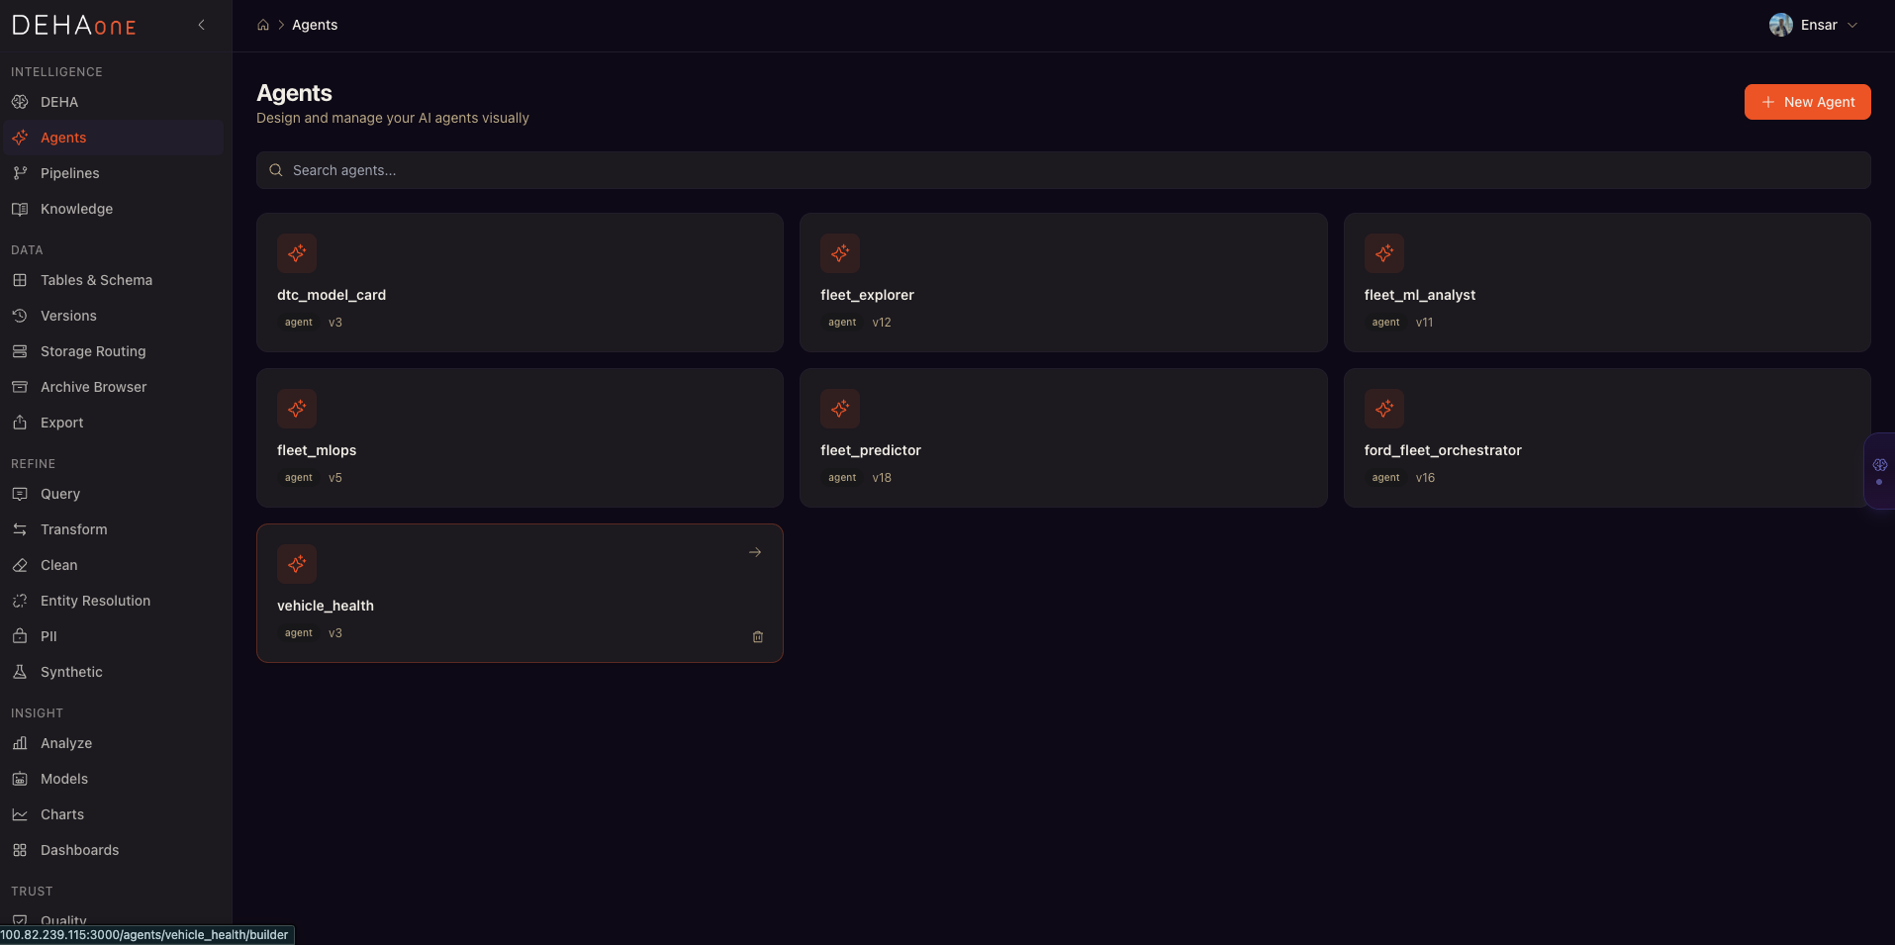This screenshot has width=1895, height=945.
Task: Open the ford_fleet_orchestrator agent card
Action: pos(1605,438)
